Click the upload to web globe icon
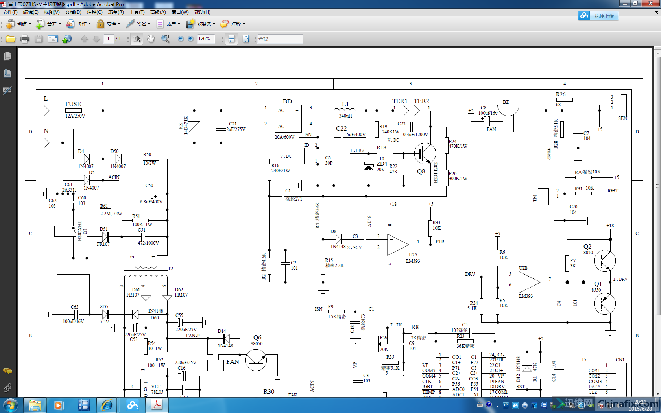Image resolution: width=661 pixels, height=413 pixels. 67,39
